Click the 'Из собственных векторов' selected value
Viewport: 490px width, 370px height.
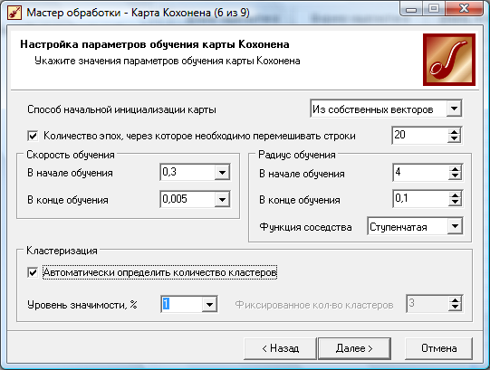tap(373, 109)
